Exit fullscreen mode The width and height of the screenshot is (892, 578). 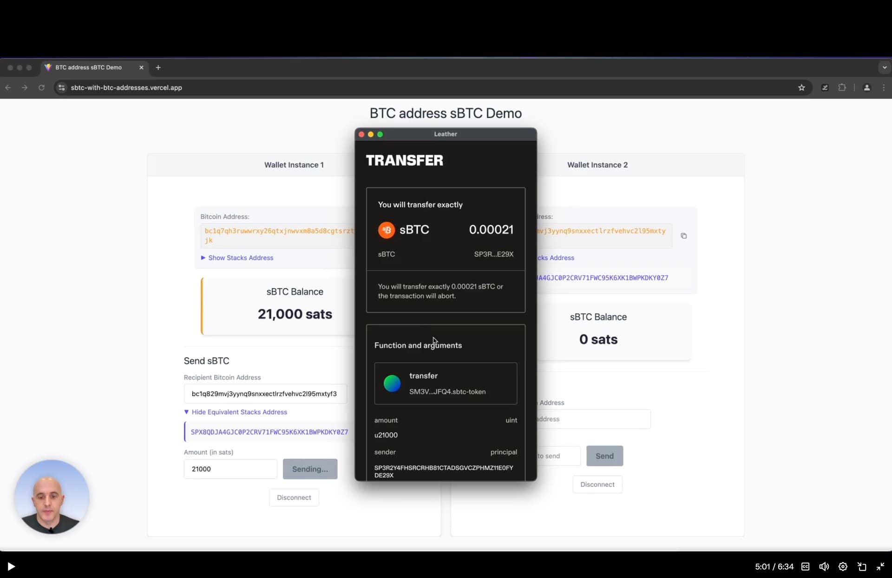point(880,566)
